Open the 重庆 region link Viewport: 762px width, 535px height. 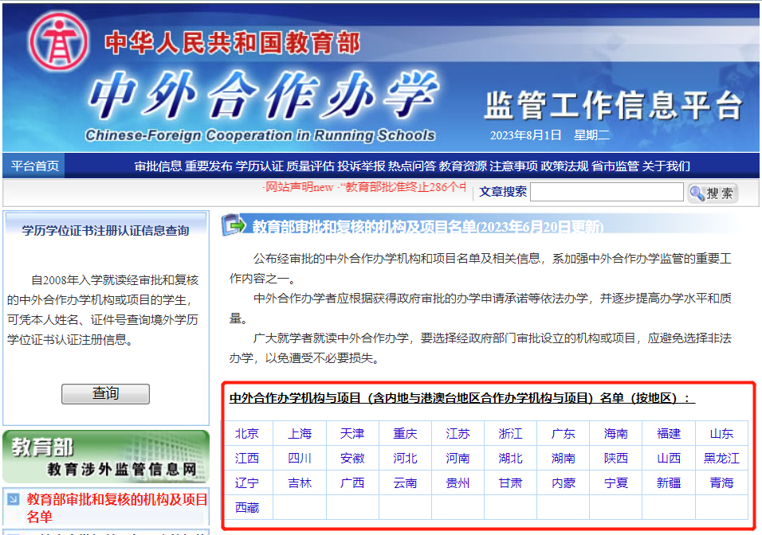(405, 434)
